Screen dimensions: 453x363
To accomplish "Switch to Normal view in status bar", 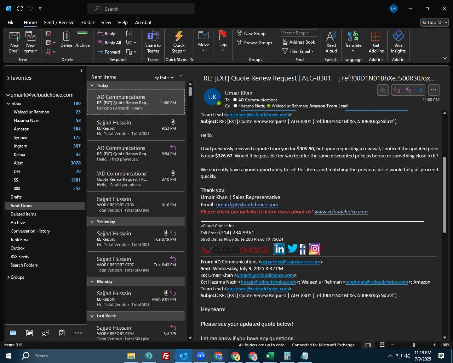I will click(x=368, y=345).
